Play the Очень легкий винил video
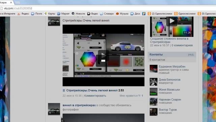216x122 pixels. [104, 55]
